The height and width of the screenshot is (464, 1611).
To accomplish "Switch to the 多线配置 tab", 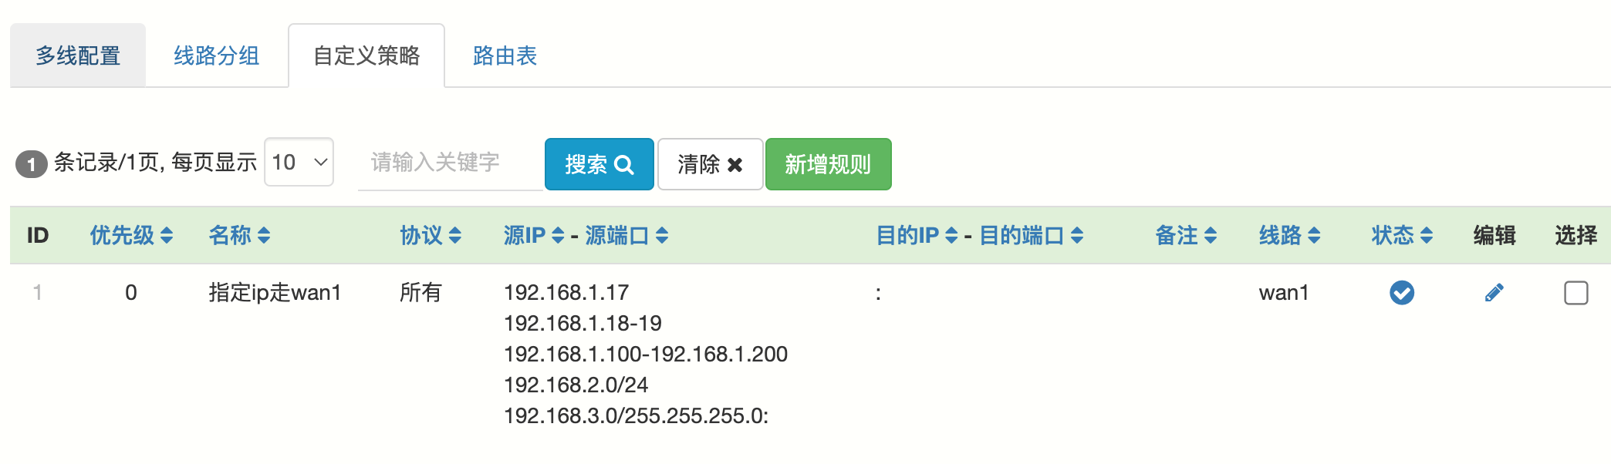I will click(x=78, y=55).
